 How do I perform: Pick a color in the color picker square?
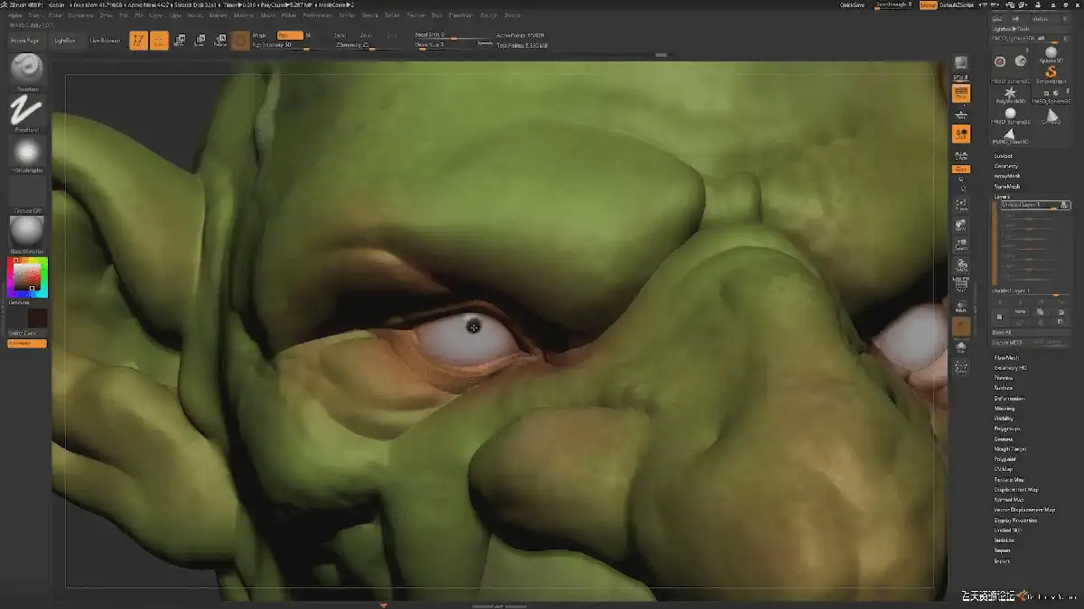27,277
